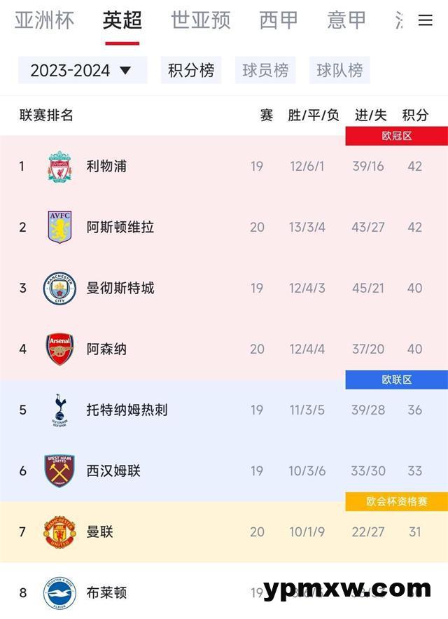This screenshot has width=448, height=619.
Task: Open the 阿斯顿维拉 team name
Action: [x=120, y=227]
